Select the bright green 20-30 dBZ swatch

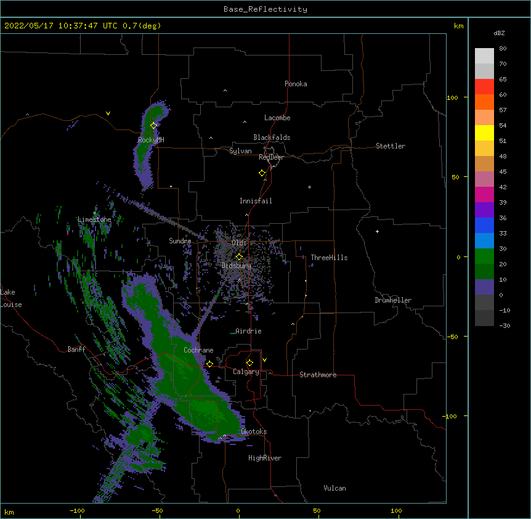(x=484, y=256)
